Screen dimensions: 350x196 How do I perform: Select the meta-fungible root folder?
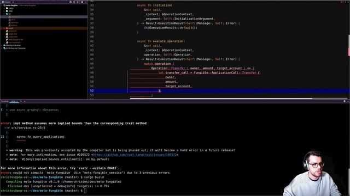click(11, 5)
